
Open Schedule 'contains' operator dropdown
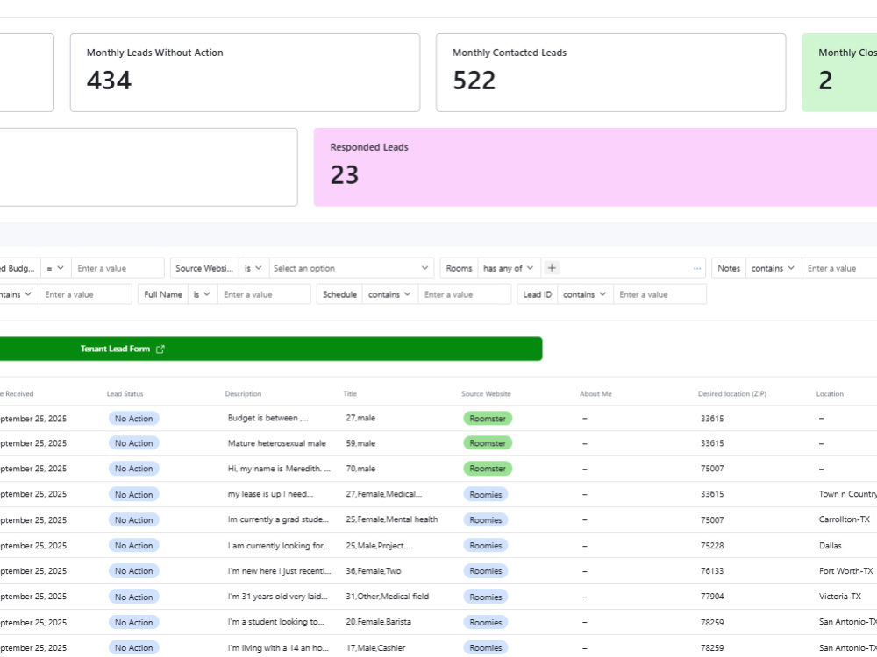pos(389,294)
